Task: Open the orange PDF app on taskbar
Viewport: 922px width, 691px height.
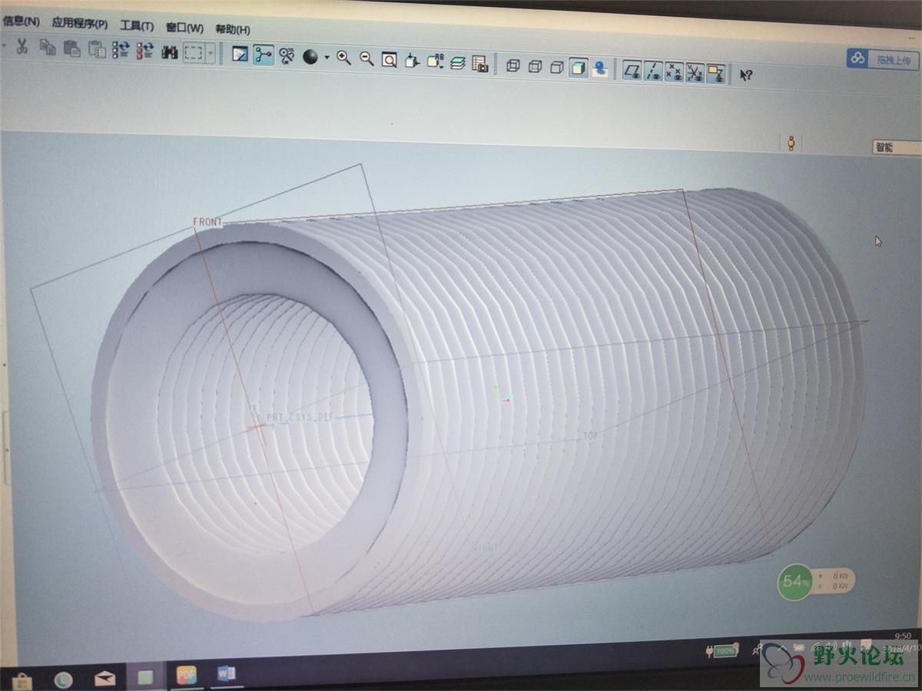Action: point(187,675)
